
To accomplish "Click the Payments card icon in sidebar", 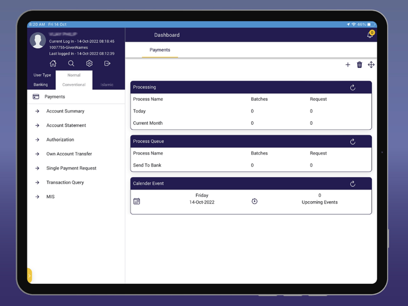I will (x=36, y=97).
